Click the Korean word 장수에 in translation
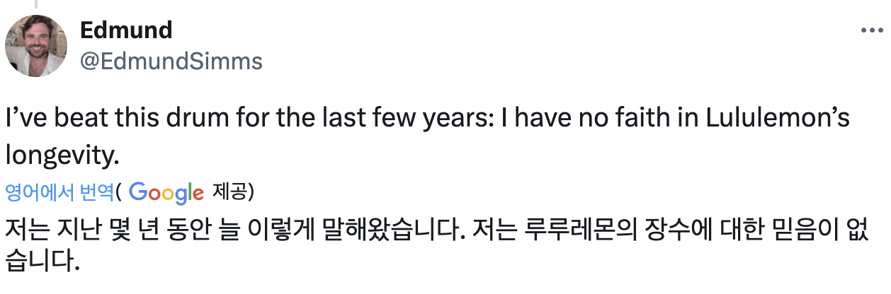The image size is (891, 294). pyautogui.click(x=679, y=229)
